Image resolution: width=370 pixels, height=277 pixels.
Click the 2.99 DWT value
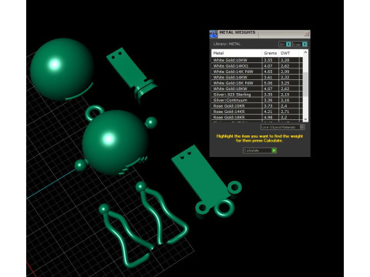(284, 72)
